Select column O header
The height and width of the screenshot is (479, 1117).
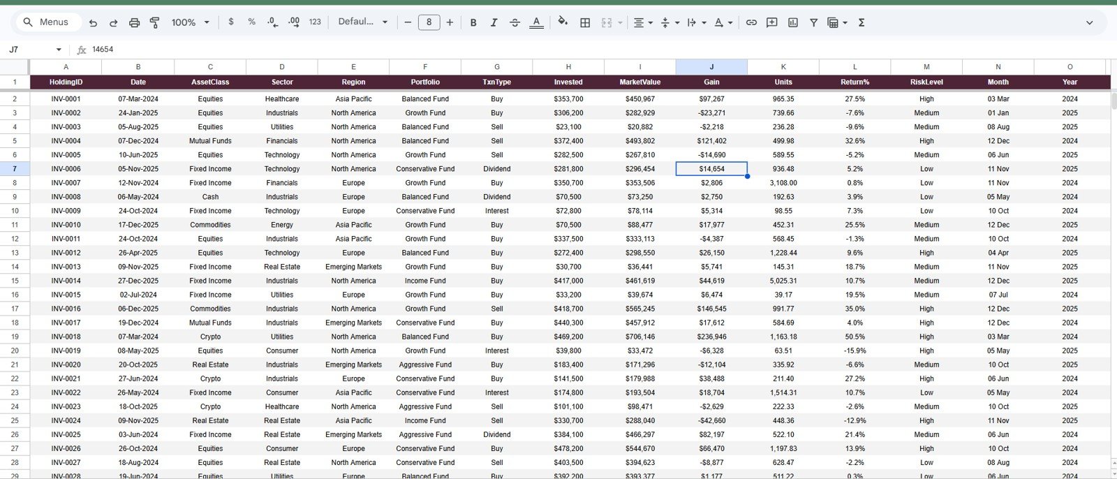[1070, 67]
